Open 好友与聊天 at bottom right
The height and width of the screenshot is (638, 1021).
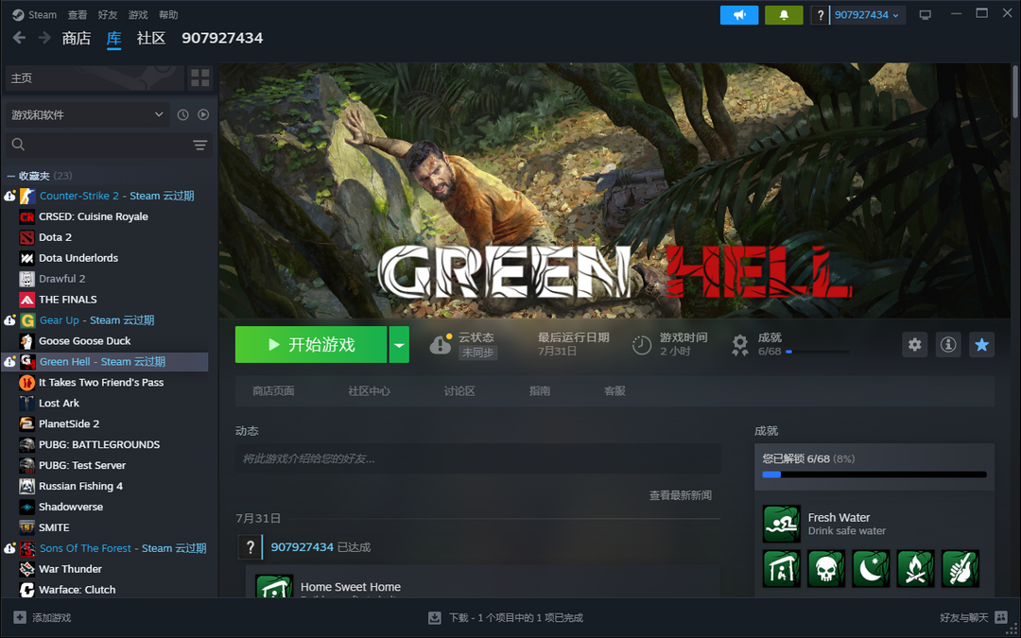point(964,617)
